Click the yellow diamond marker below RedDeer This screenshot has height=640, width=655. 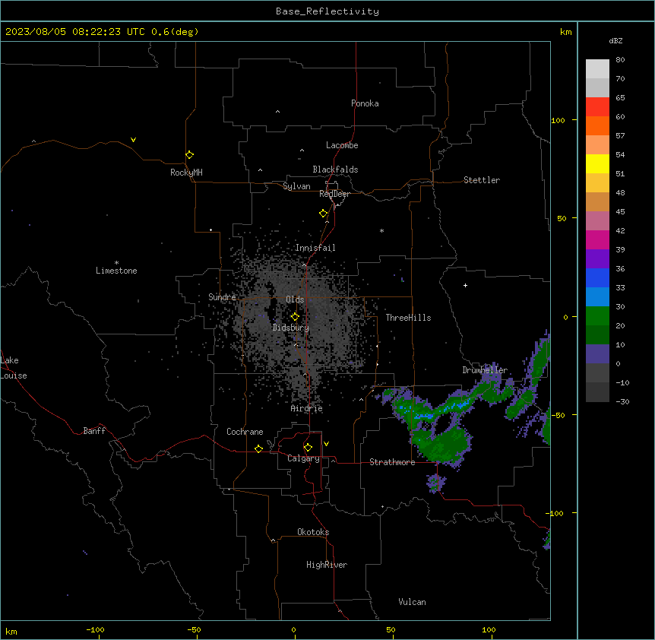(323, 214)
